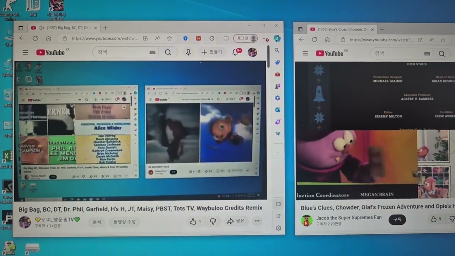The image size is (455, 256).
Task: Close the Blue's Clues tab
Action: point(372,29)
